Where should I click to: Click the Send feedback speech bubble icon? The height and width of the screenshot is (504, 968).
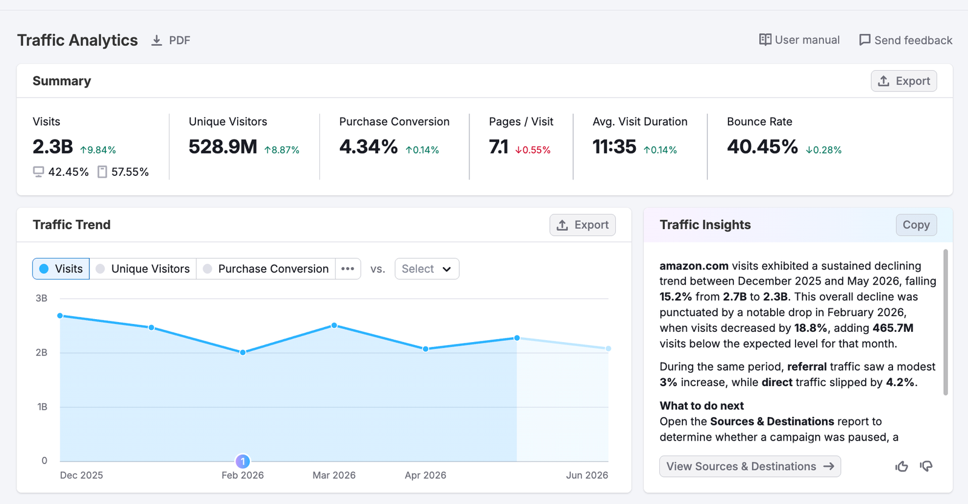coord(865,40)
